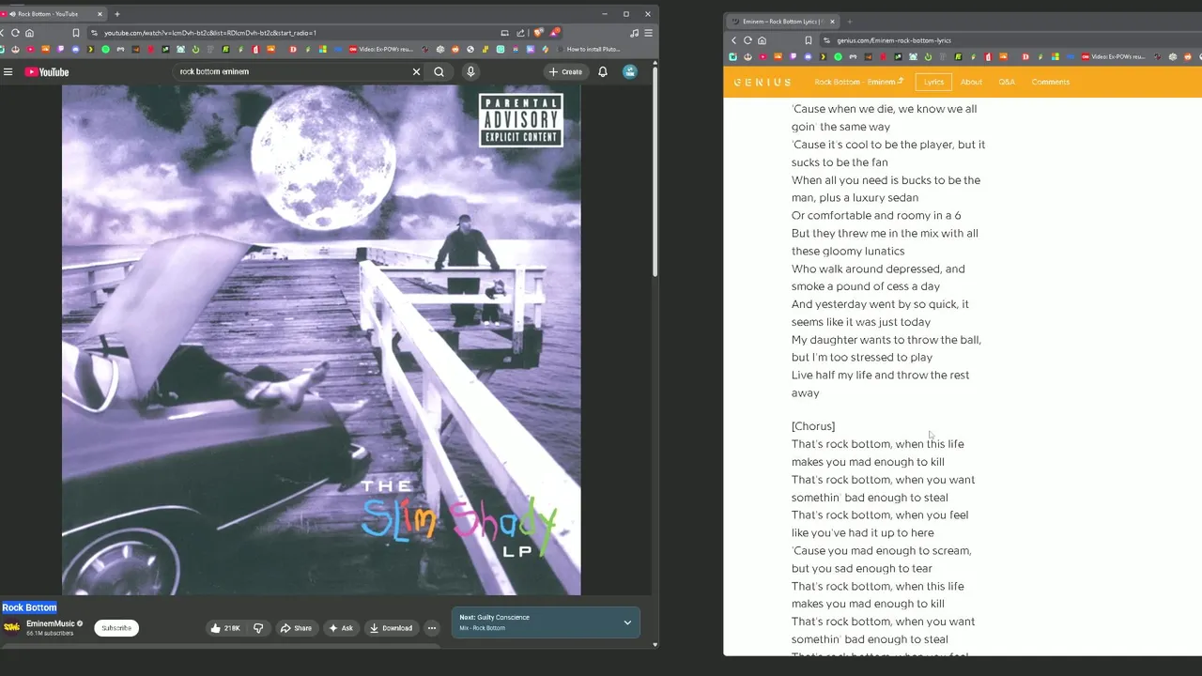
Task: Select the Q&A tab on Genius
Action: [1007, 82]
